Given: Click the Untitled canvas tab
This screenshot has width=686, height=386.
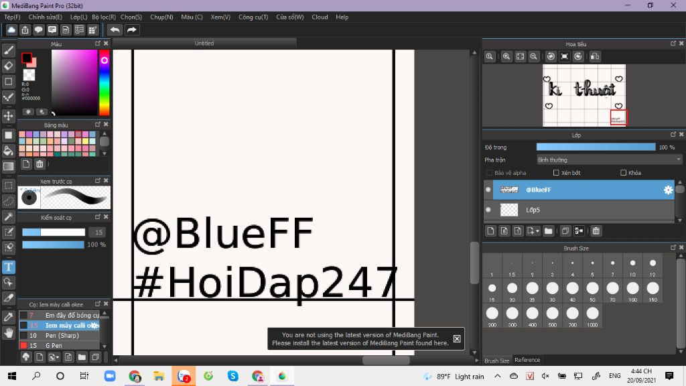Looking at the screenshot, I should pos(204,44).
